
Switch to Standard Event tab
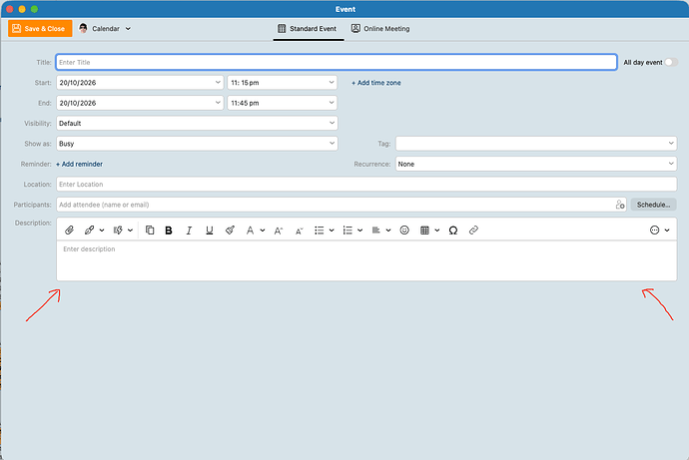[x=308, y=29]
